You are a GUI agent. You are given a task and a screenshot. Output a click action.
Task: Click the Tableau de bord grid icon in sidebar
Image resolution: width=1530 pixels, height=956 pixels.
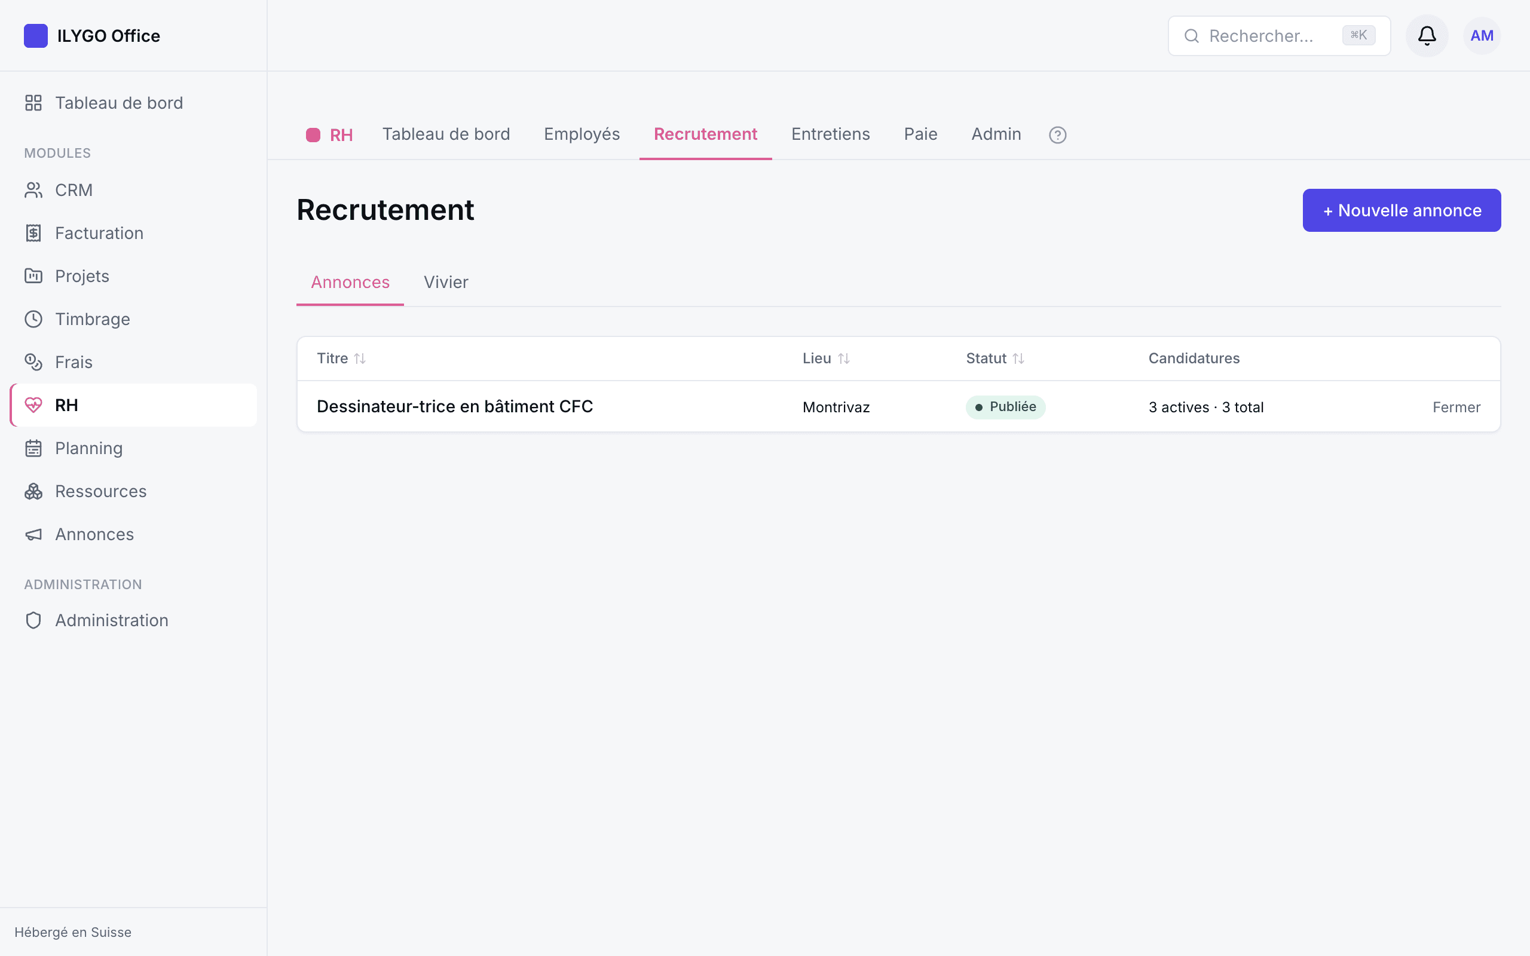tap(33, 103)
